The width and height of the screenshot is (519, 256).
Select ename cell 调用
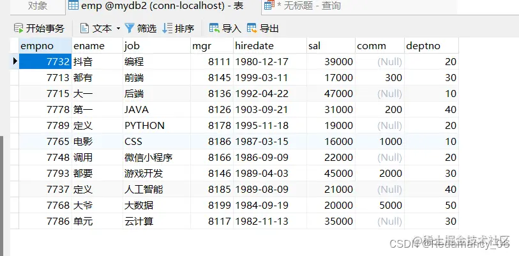(97, 157)
